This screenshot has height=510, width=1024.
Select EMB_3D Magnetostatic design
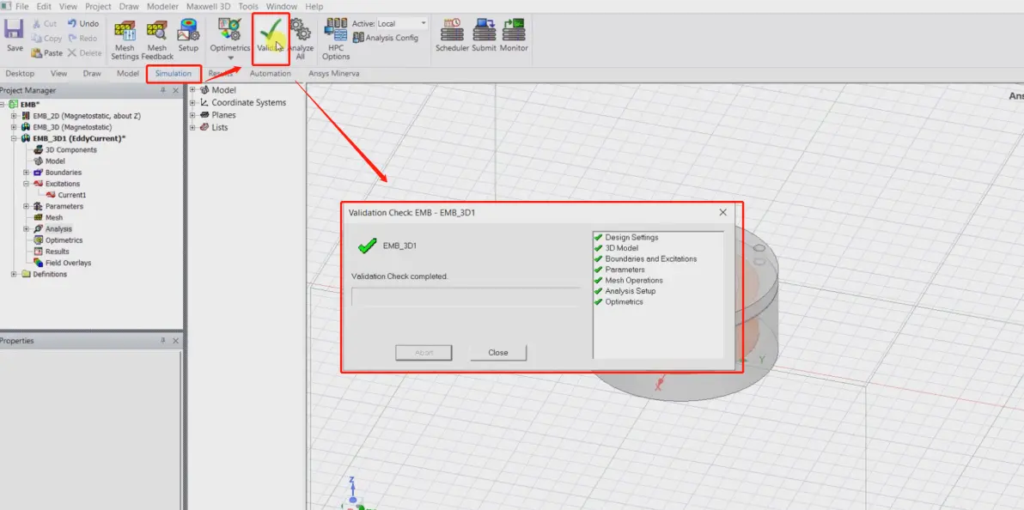72,127
